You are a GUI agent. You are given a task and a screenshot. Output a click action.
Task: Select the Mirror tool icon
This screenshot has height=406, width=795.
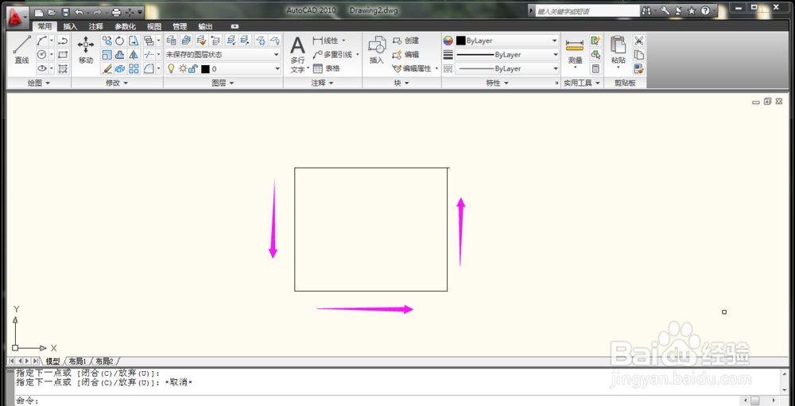pyautogui.click(x=134, y=55)
